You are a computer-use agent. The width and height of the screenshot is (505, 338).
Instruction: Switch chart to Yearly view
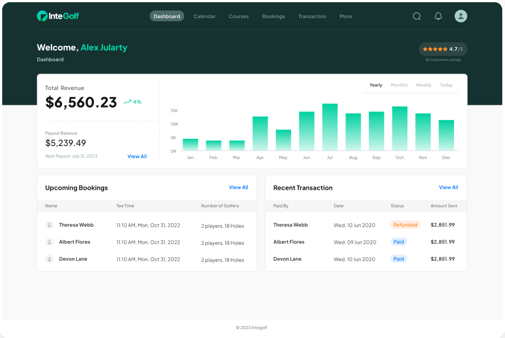(376, 85)
